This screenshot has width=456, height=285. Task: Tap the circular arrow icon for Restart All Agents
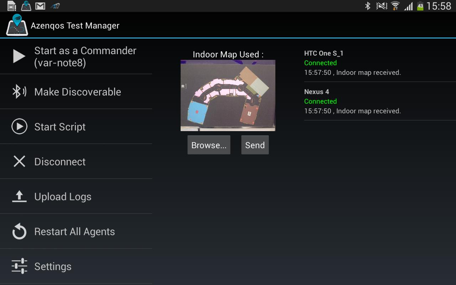[x=19, y=231]
